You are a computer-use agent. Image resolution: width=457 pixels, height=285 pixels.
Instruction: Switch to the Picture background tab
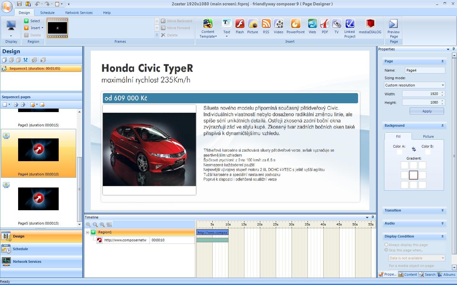pyautogui.click(x=428, y=136)
